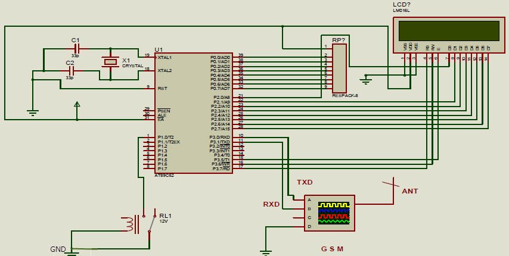Select the RESPACK-8 resistor pack body
509x256 pixels.
tap(339, 68)
